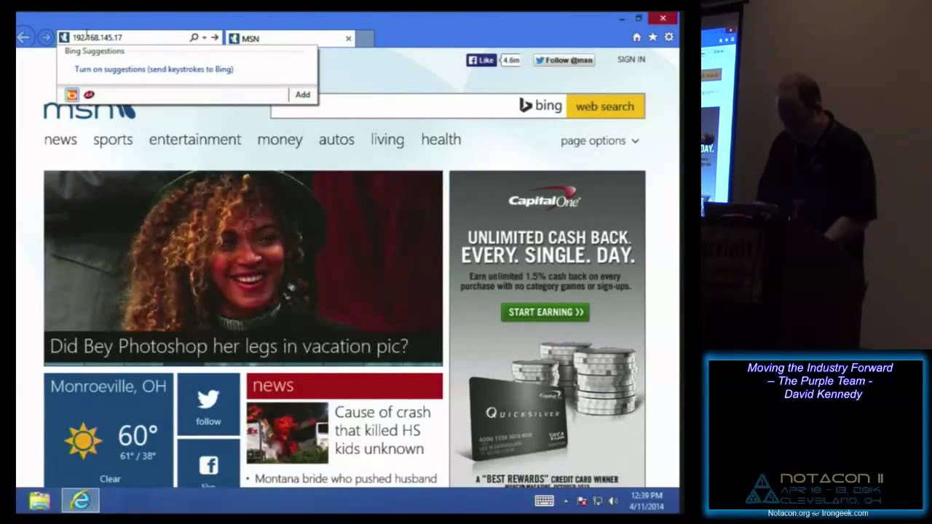The width and height of the screenshot is (932, 524).
Task: Expand the page options dropdown
Action: pyautogui.click(x=600, y=140)
